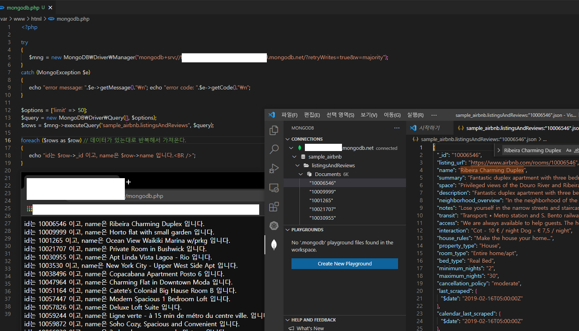Image resolution: width=579 pixels, height=331 pixels.
Task: Collapse the PLAYGROUNDS section
Action: click(288, 230)
